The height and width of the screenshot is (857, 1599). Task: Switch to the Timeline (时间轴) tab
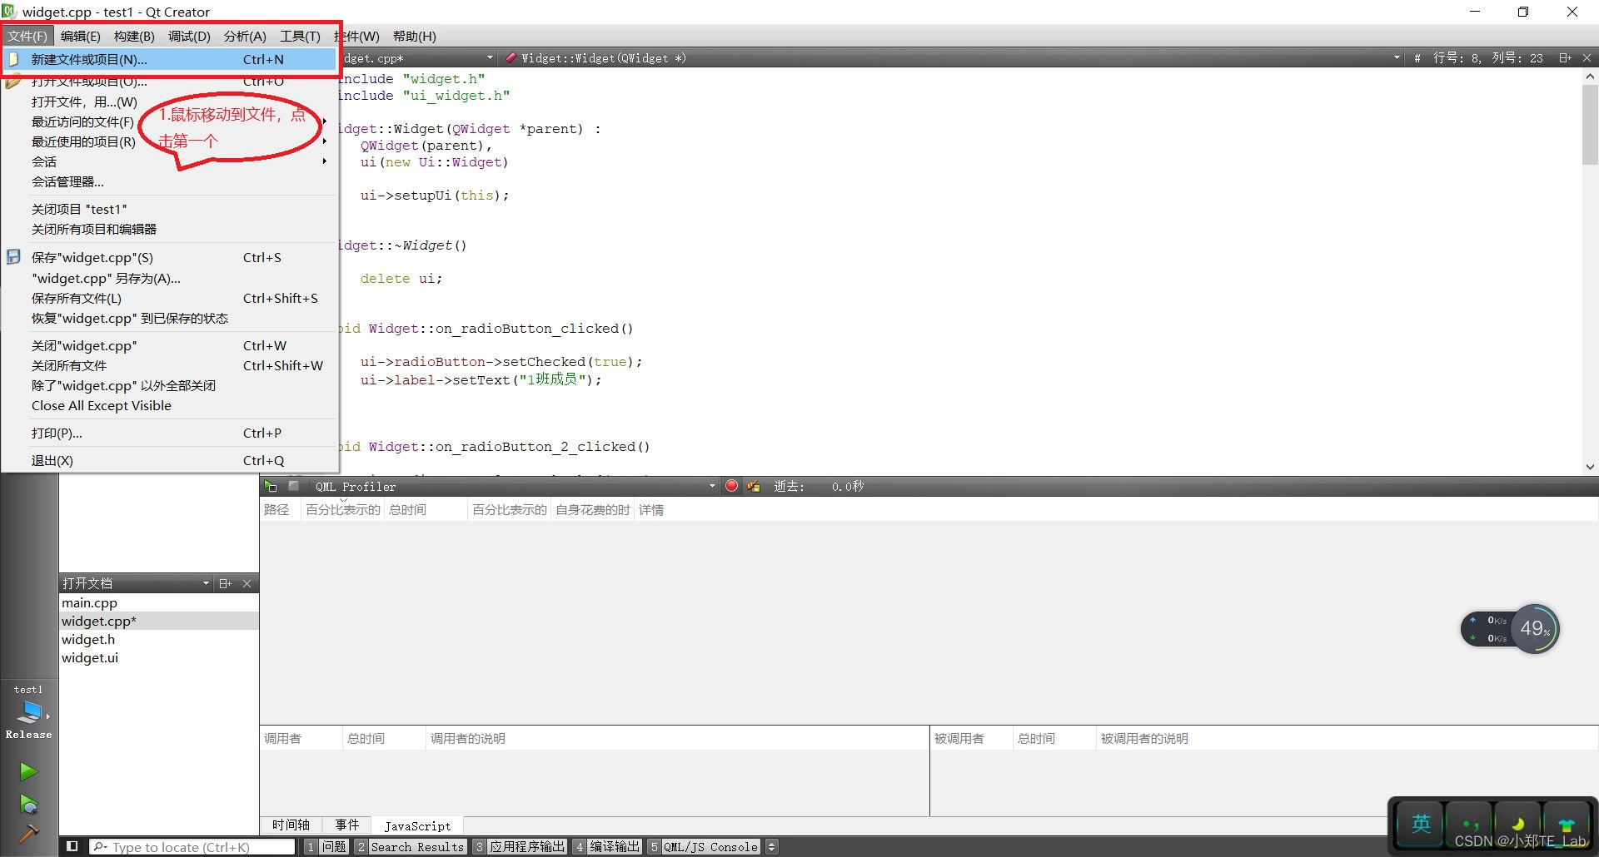coord(291,825)
